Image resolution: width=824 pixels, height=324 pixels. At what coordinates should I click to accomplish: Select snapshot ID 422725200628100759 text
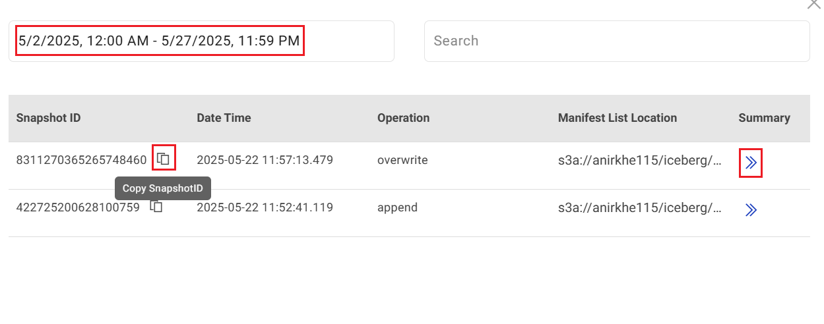[78, 207]
